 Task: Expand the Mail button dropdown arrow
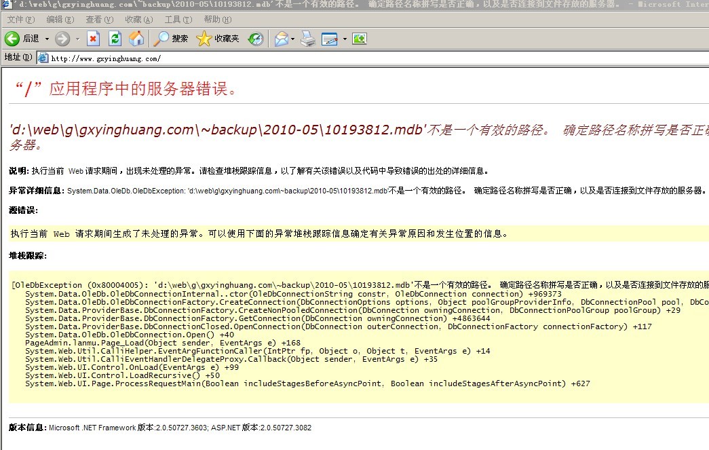click(x=293, y=39)
